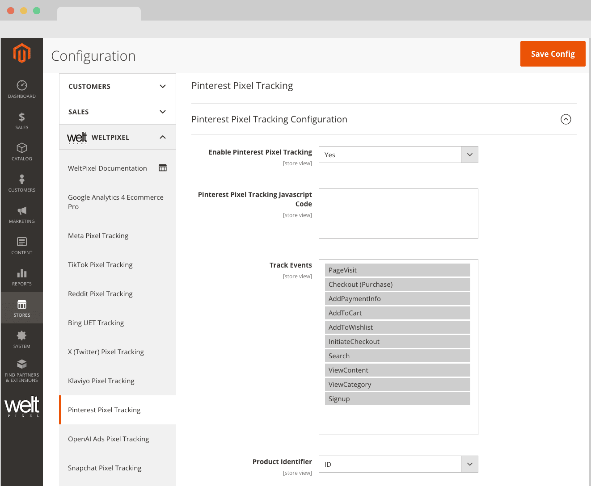591x486 pixels.
Task: Open Bing UET Tracking settings
Action: 96,323
